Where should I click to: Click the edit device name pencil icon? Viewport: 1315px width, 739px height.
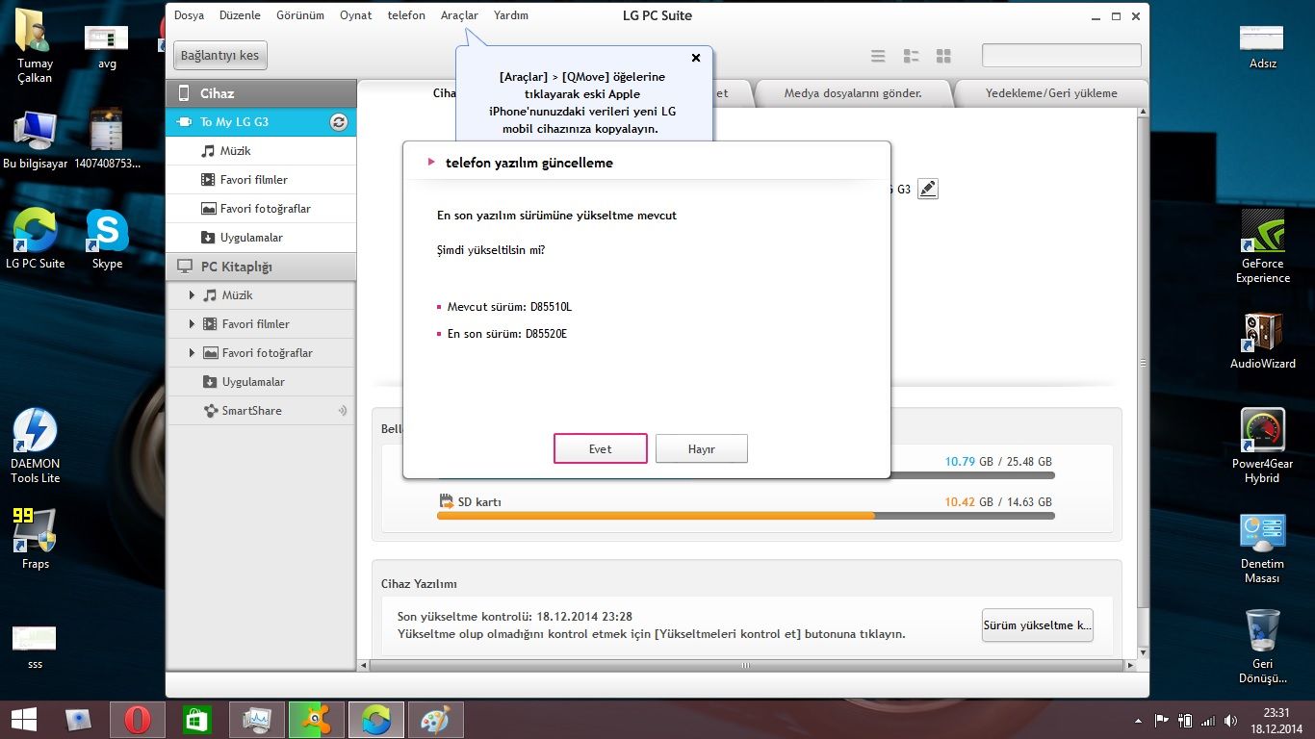[x=927, y=189]
